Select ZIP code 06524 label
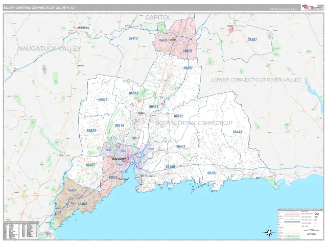This screenshot has height=245, width=327. (x=103, y=100)
